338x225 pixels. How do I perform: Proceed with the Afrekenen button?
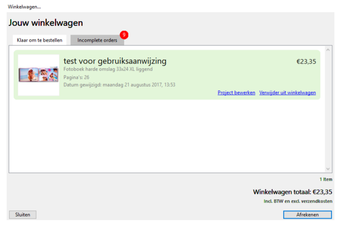(x=307, y=215)
